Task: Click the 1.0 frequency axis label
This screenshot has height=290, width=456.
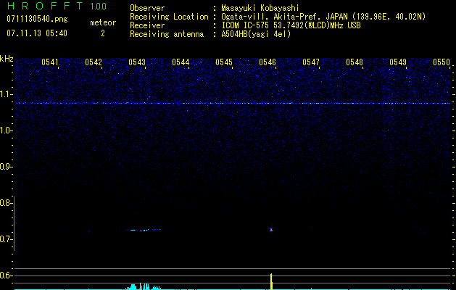Action: tap(6, 130)
